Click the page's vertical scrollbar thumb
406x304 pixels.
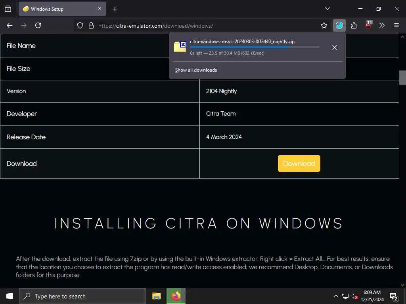(402, 78)
